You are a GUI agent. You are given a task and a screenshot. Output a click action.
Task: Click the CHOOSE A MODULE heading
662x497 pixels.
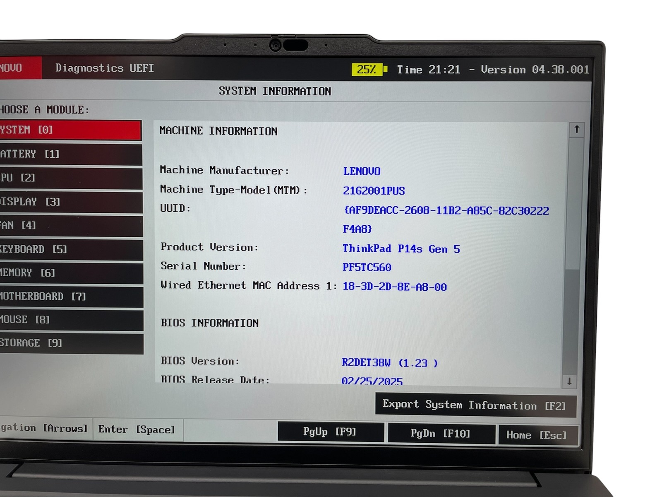pyautogui.click(x=44, y=110)
